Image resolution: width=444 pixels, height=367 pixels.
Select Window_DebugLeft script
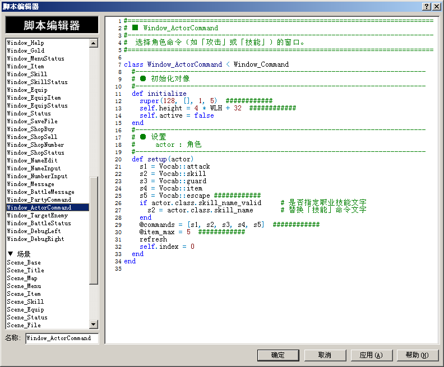48,231
